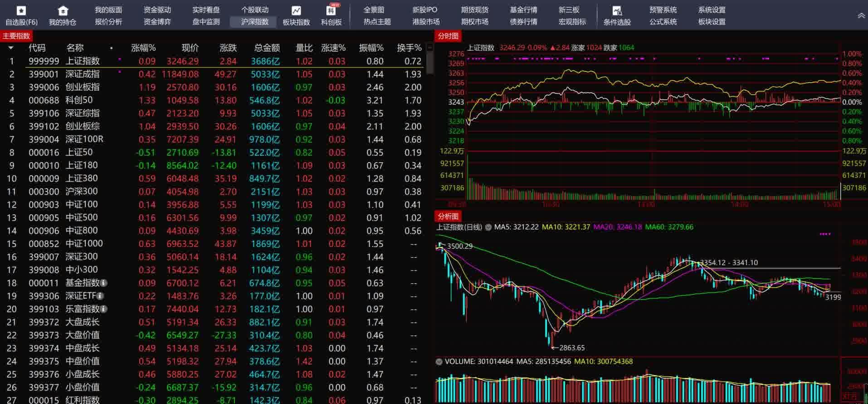Open 系统设置 from the toolbar
The image size is (868, 404).
[x=712, y=10]
